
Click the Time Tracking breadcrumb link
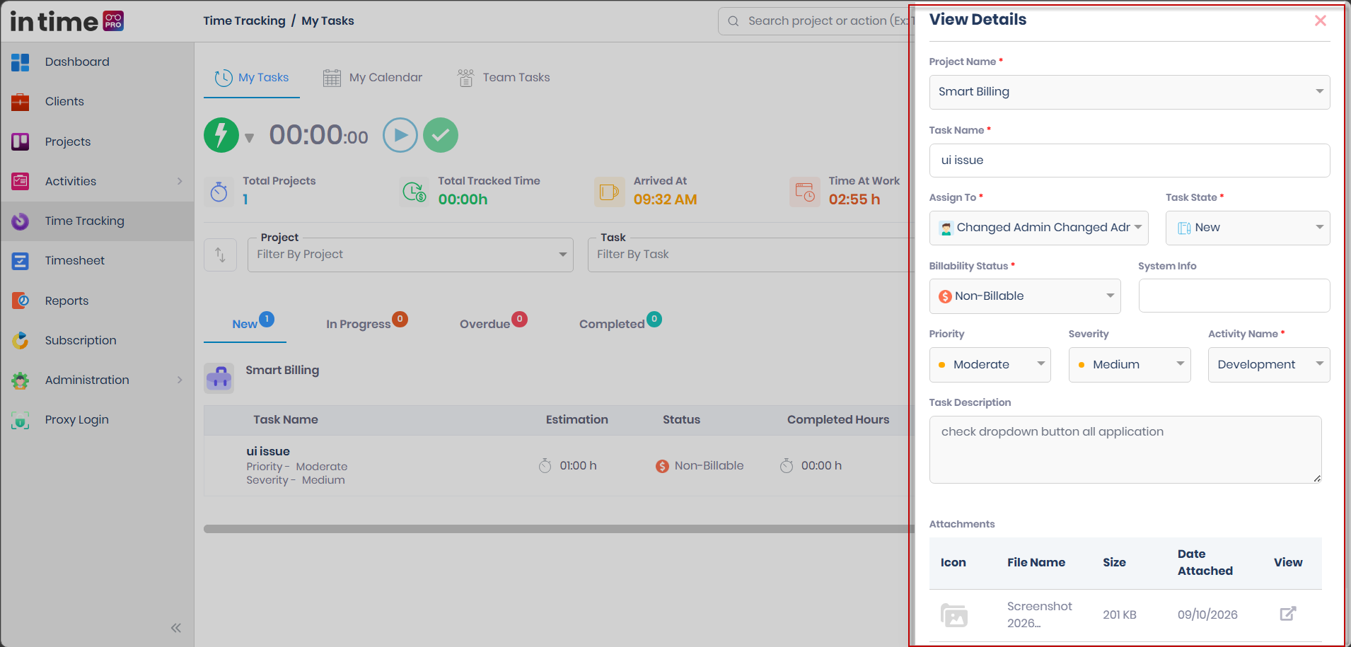click(245, 21)
